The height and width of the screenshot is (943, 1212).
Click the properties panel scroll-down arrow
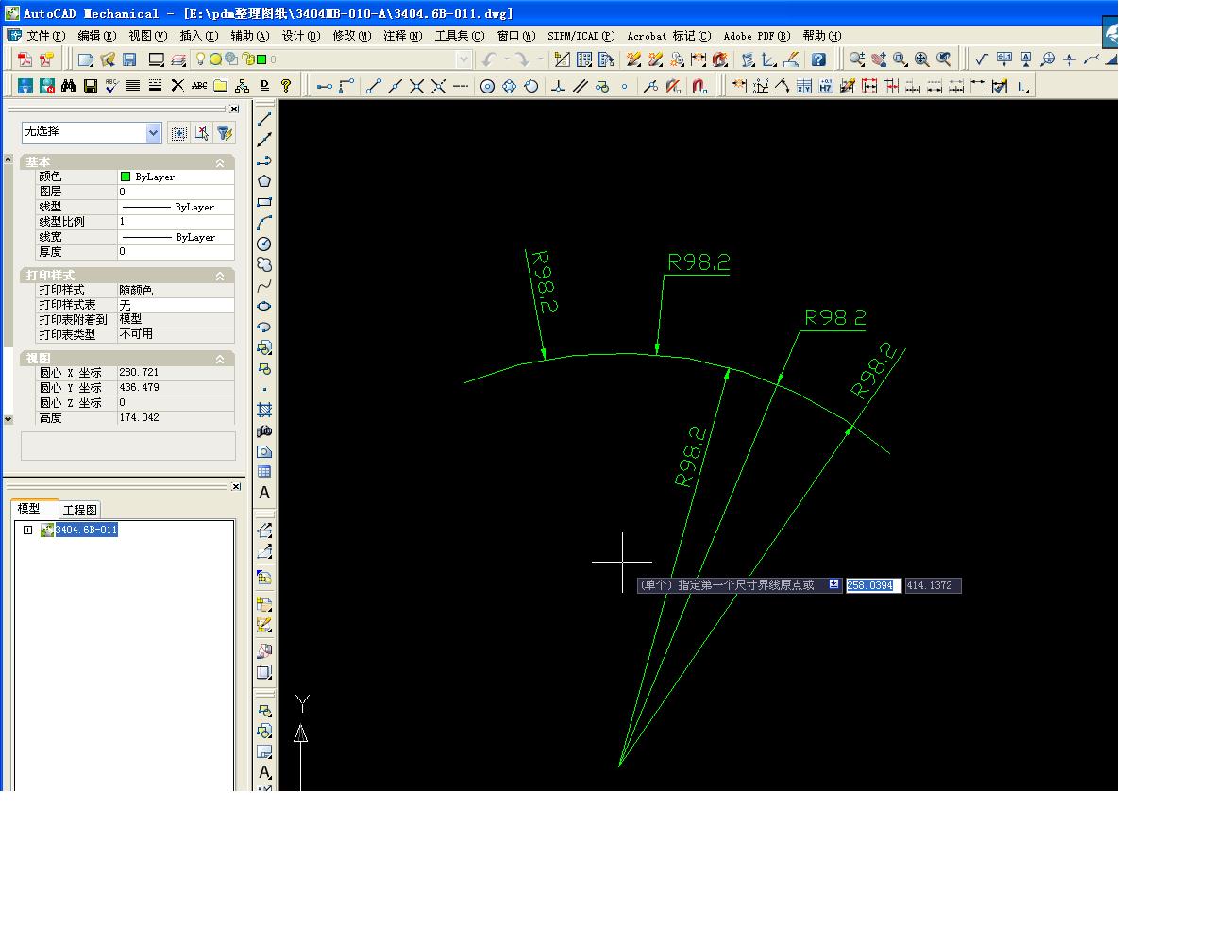click(8, 418)
